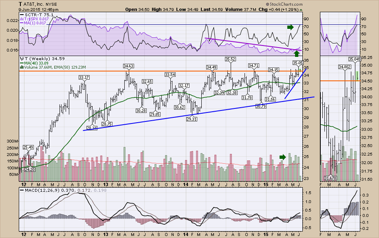This screenshot has width=379, height=238.
Task: Click the 35.52 peak price label
Action: 230,59
